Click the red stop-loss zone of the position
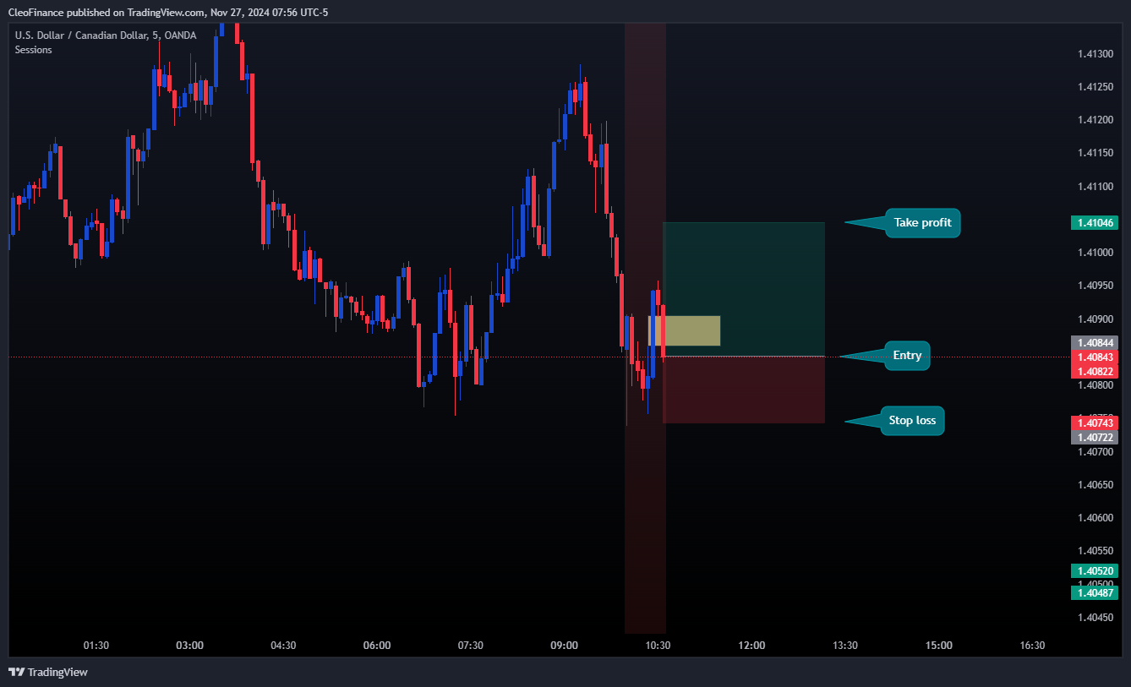Image resolution: width=1131 pixels, height=687 pixels. point(744,390)
